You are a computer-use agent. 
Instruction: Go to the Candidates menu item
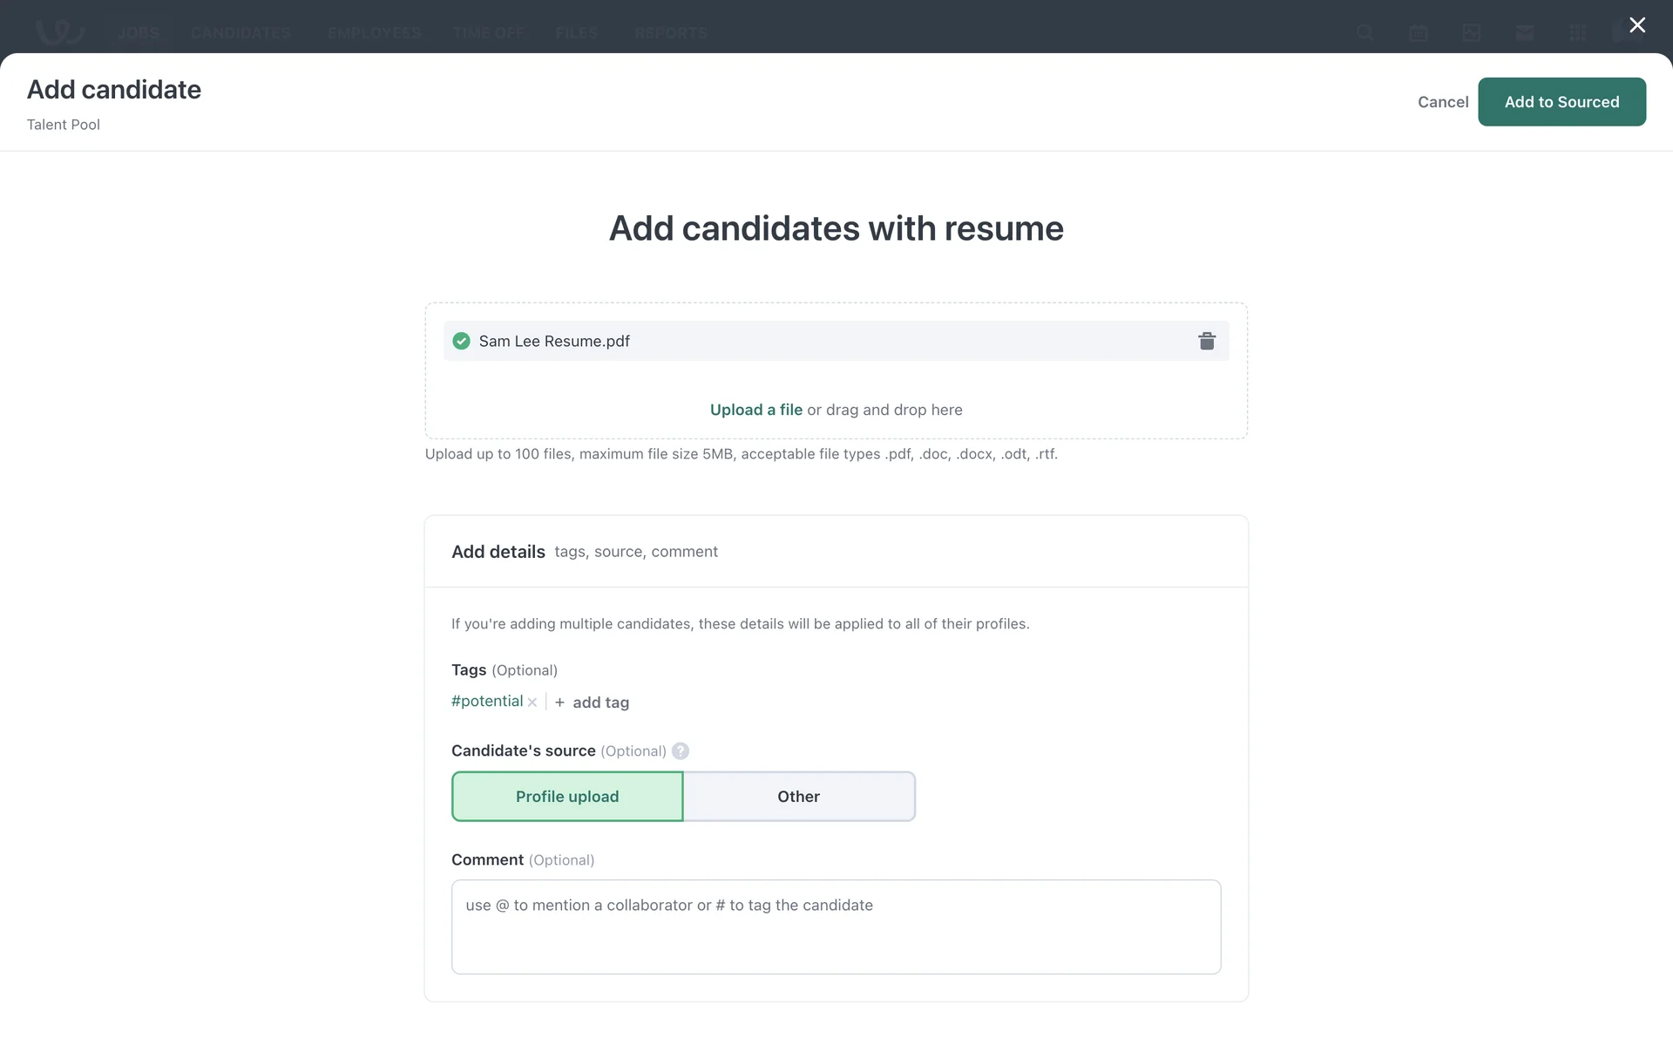[x=240, y=33]
